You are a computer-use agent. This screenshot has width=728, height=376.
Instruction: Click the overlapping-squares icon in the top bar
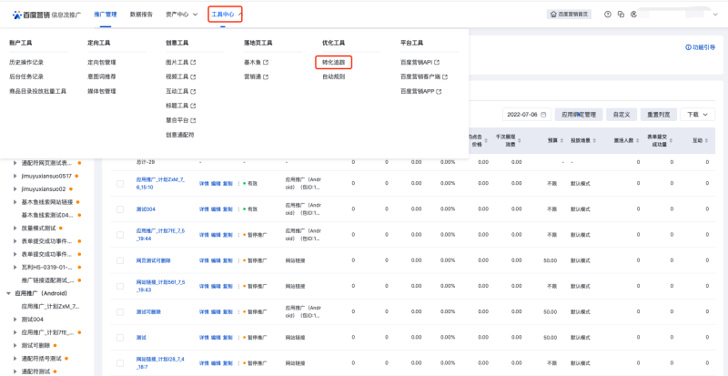tap(621, 15)
